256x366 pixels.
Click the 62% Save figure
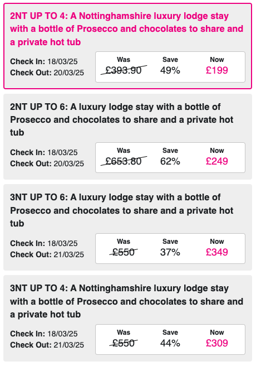(170, 161)
